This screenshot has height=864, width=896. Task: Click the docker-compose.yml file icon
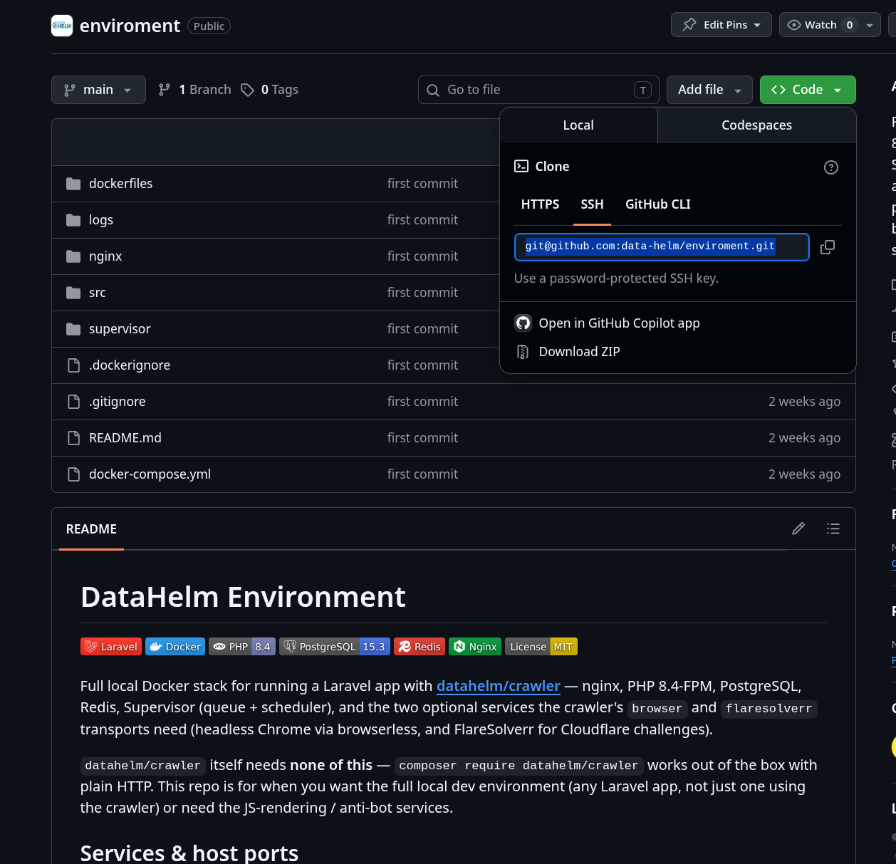tap(73, 474)
